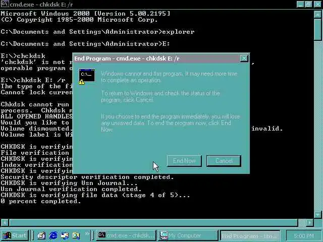Image resolution: width=323 pixels, height=242 pixels.
Task: Click 'Security descriptor verification completed.' line
Action: (x=87, y=177)
